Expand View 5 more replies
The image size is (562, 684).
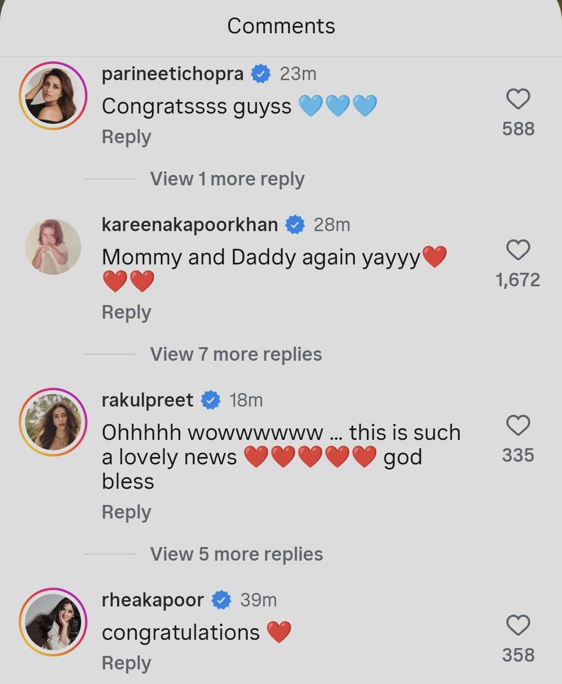tap(237, 554)
